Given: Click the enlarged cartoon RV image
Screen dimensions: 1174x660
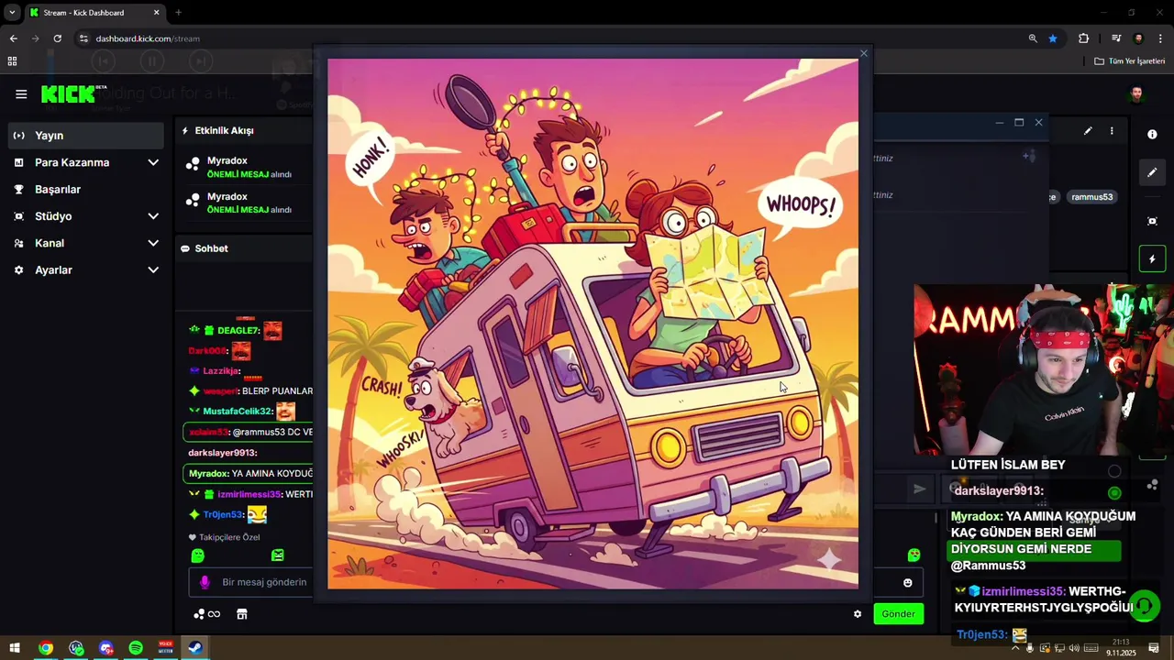Looking at the screenshot, I should 593,324.
